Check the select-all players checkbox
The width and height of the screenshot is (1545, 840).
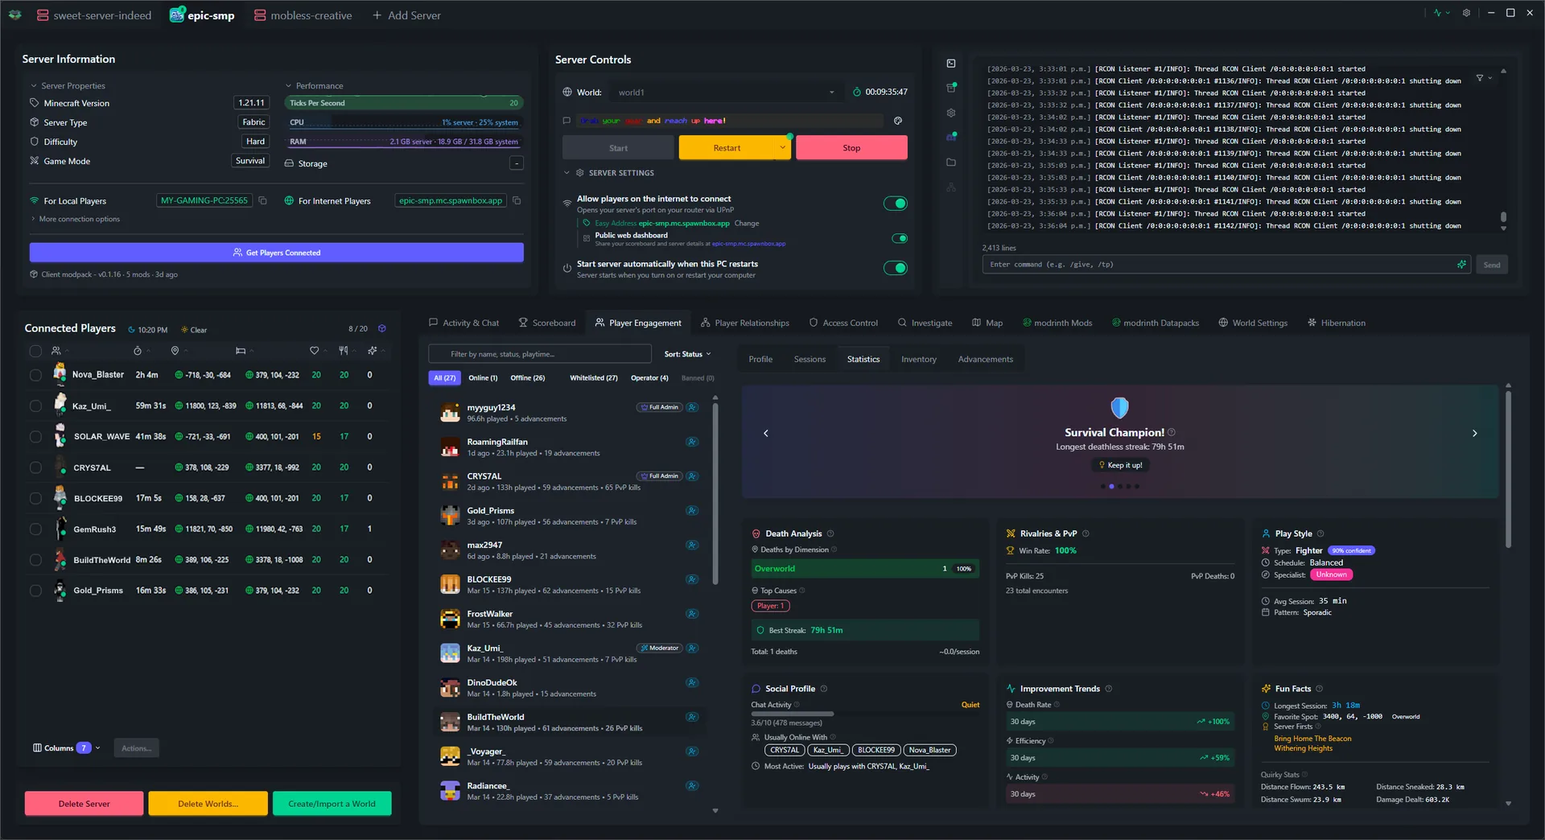pos(35,351)
